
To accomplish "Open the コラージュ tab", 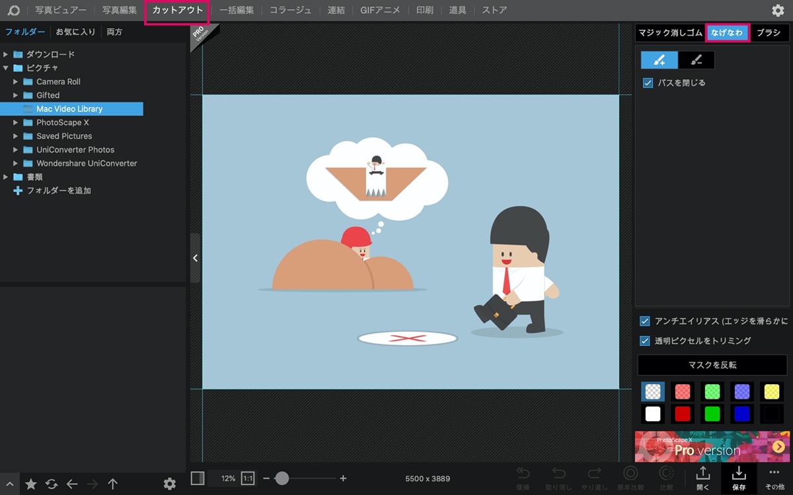I will [x=291, y=11].
